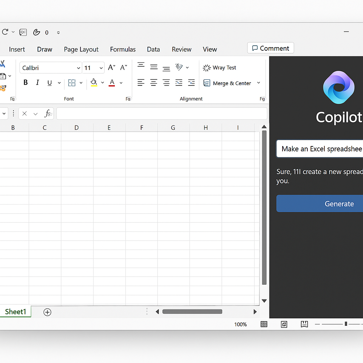Increase font size with the larger A icon
Viewport: 363px width, 363px height.
pyautogui.click(x=112, y=67)
